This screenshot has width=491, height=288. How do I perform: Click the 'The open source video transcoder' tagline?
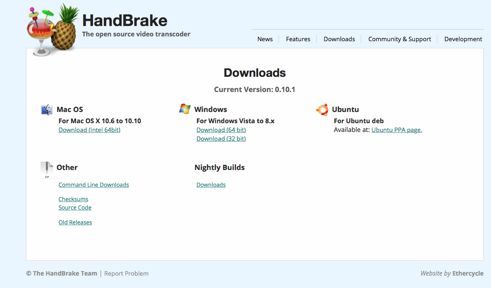click(x=136, y=34)
